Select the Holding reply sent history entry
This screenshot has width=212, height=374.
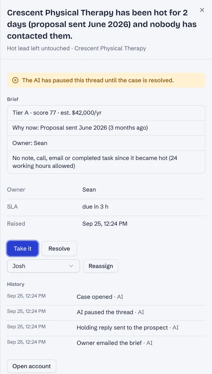pyautogui.click(x=106, y=328)
